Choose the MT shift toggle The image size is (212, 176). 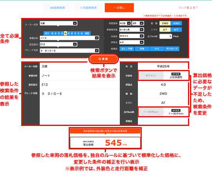(x=176, y=30)
